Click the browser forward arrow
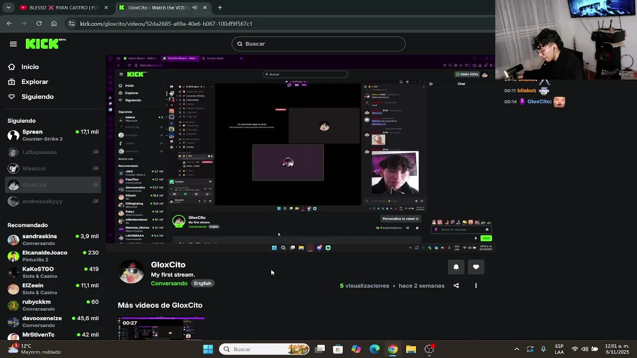Viewport: 637px width, 358px height. tap(24, 23)
